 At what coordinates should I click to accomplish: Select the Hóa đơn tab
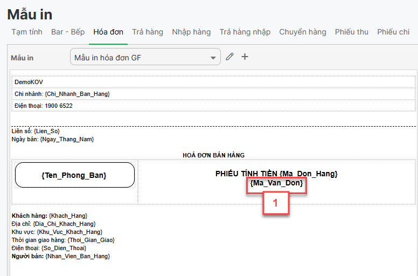108,32
